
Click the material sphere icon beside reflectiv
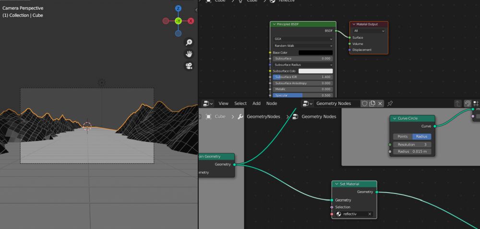pos(339,214)
